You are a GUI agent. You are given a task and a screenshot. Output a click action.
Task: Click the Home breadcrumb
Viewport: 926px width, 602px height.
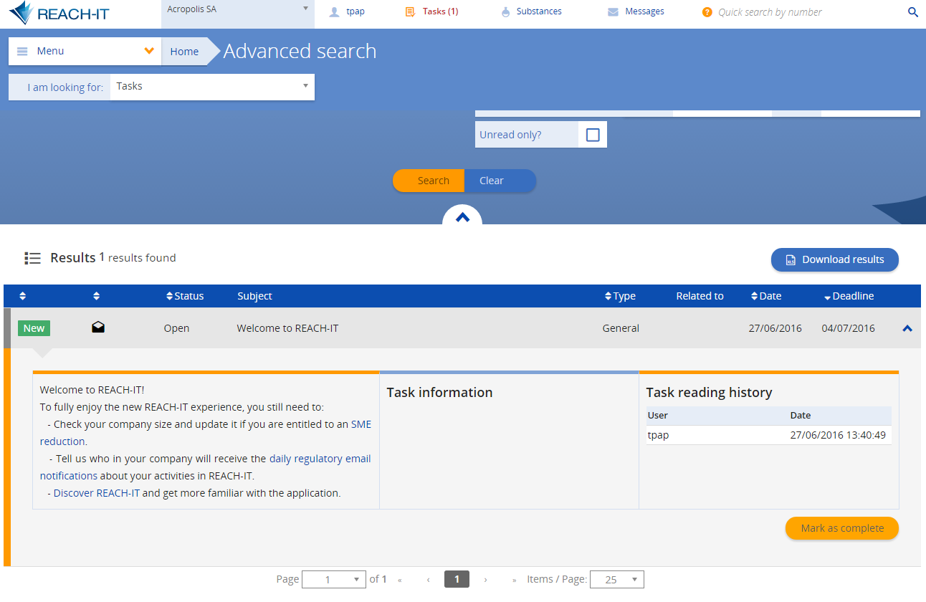pos(184,51)
